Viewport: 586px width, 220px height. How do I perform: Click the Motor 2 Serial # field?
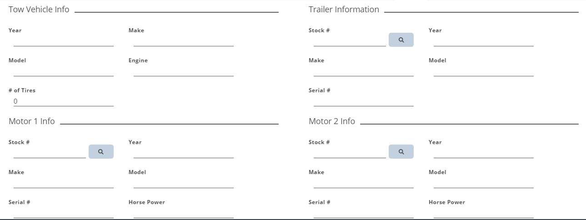pos(364,213)
